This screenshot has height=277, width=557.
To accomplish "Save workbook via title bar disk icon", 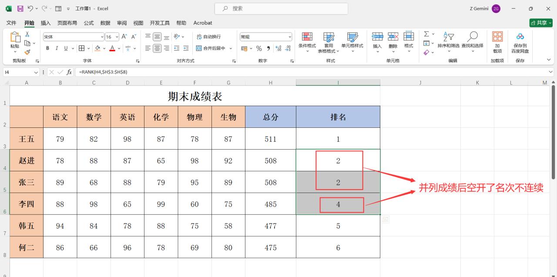I will coord(20,8).
